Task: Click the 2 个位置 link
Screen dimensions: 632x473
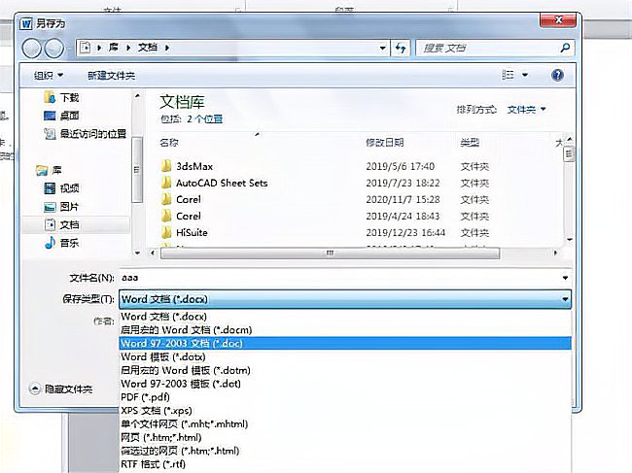Action: click(x=205, y=119)
